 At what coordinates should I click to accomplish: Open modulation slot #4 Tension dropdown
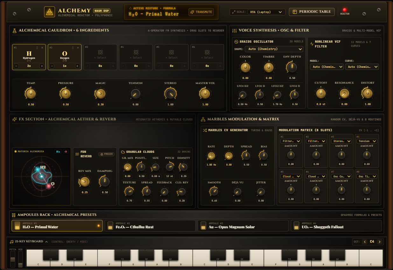pos(367,141)
